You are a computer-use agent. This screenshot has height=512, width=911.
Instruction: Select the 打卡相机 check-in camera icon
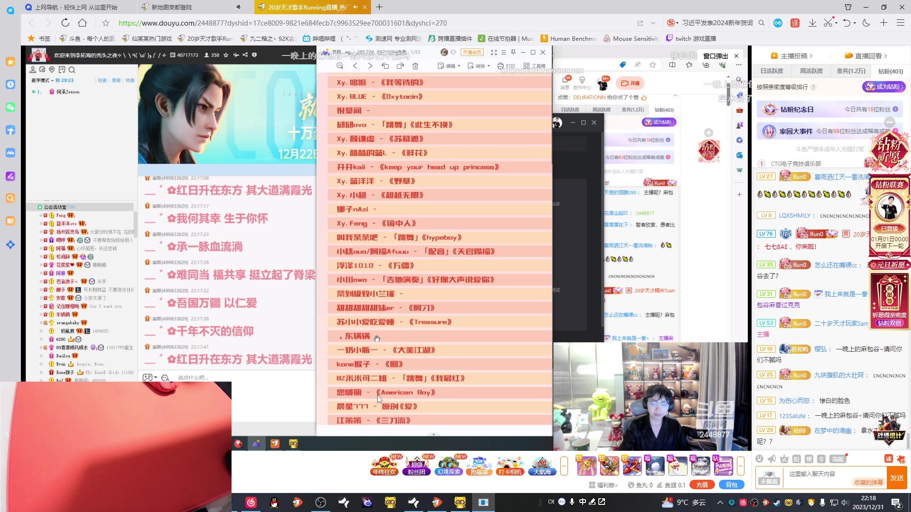coord(511,466)
